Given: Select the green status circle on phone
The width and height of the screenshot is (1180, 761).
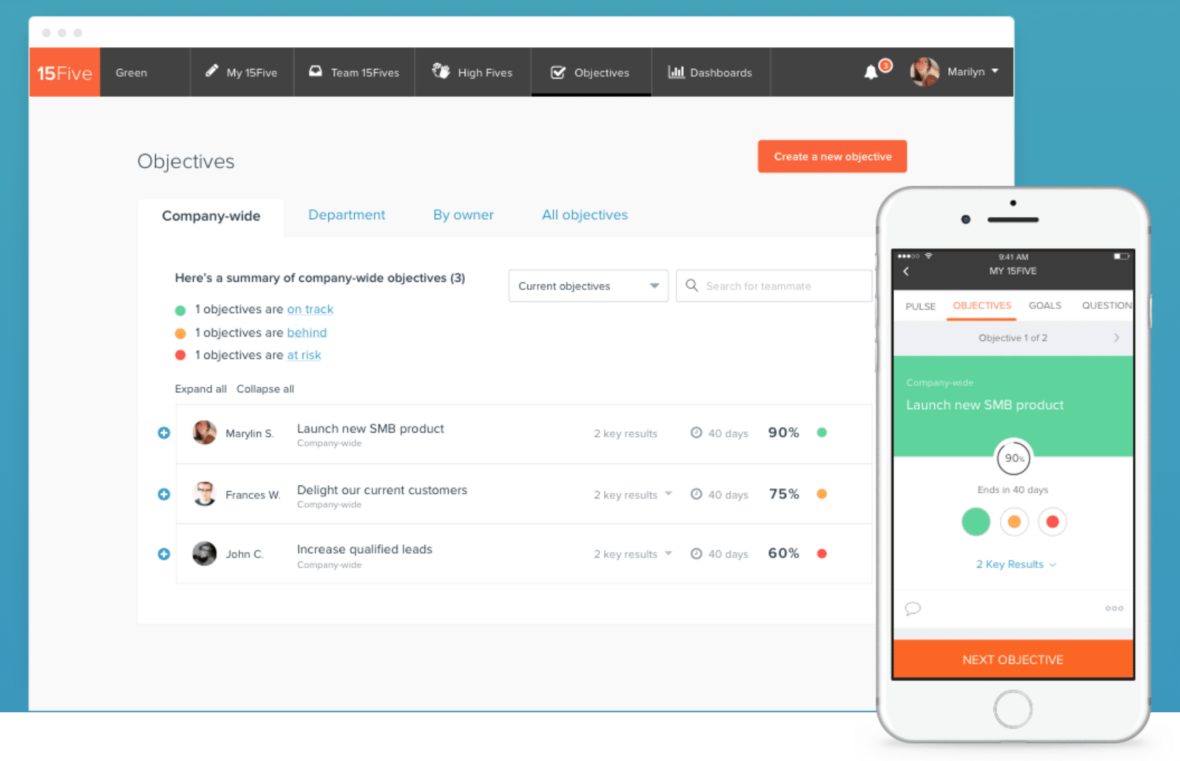Looking at the screenshot, I should coord(975,522).
